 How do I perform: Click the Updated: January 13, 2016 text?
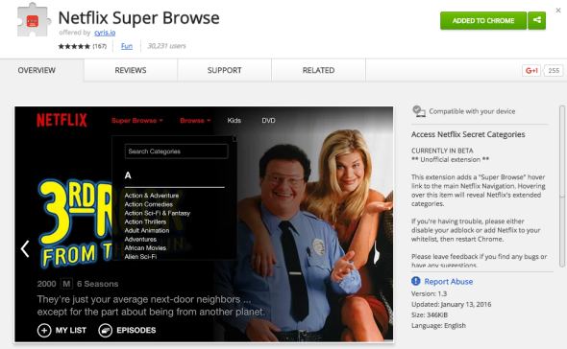pos(451,304)
